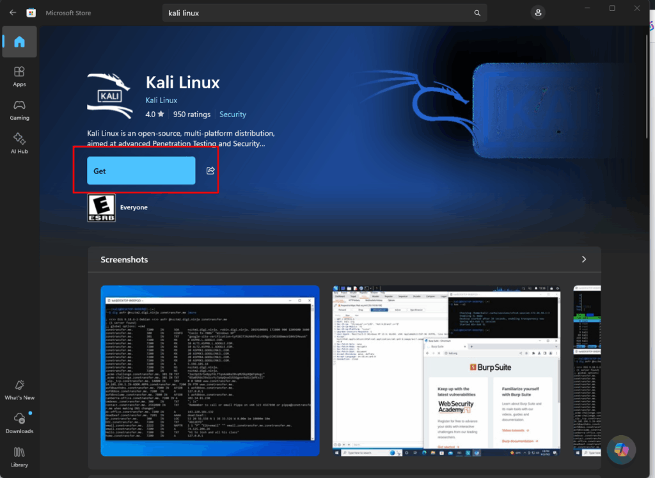Maximize the Microsoft Store window
Image resolution: width=655 pixels, height=478 pixels.
click(x=612, y=8)
